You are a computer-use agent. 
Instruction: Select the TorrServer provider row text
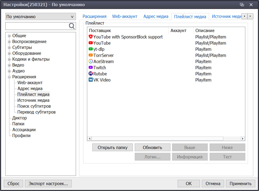coord(104,55)
